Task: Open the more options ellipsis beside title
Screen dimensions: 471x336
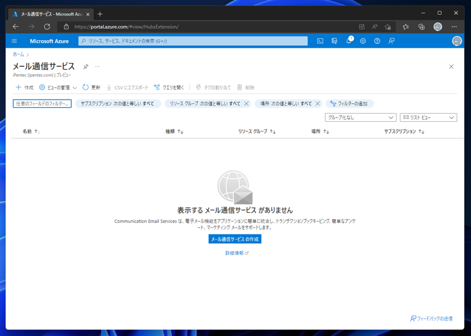Action: point(97,66)
